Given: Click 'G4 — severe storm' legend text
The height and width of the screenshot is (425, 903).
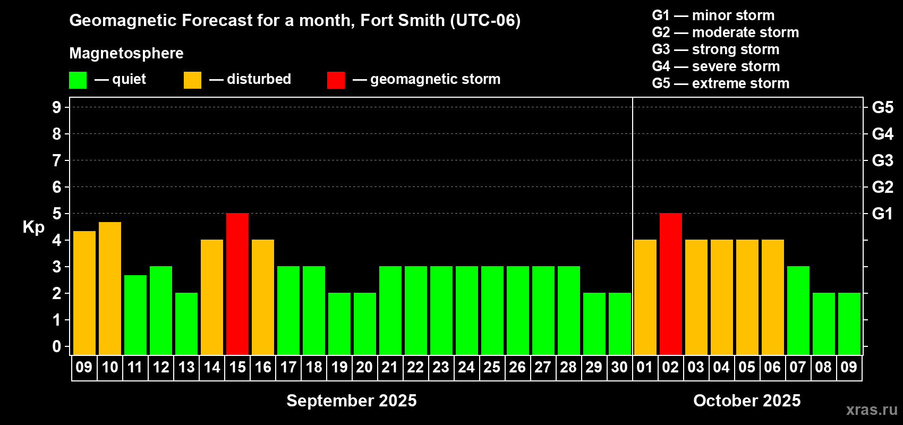Looking at the screenshot, I should [x=715, y=66].
